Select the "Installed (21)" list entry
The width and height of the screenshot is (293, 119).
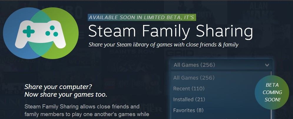click(189, 99)
